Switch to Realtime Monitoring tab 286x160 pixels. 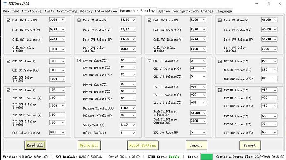pyautogui.click(x=22, y=11)
